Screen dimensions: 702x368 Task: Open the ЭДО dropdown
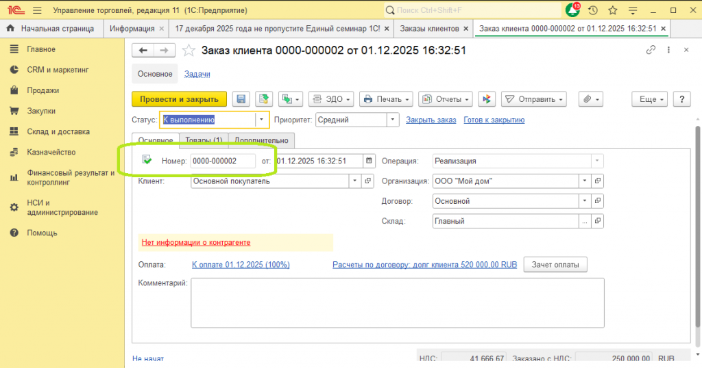tap(331, 99)
